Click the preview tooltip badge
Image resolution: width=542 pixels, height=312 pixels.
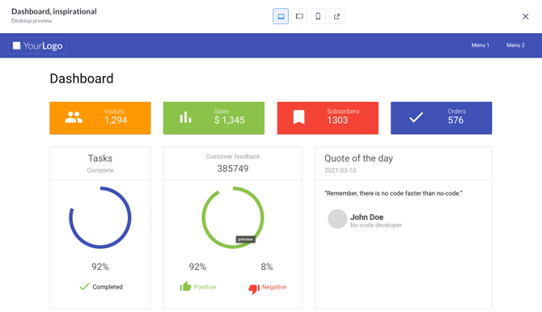tap(245, 239)
